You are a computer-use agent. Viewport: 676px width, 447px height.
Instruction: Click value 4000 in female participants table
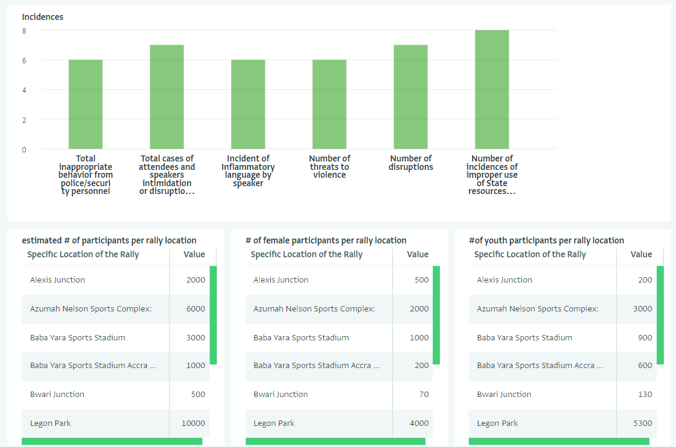[x=419, y=423]
